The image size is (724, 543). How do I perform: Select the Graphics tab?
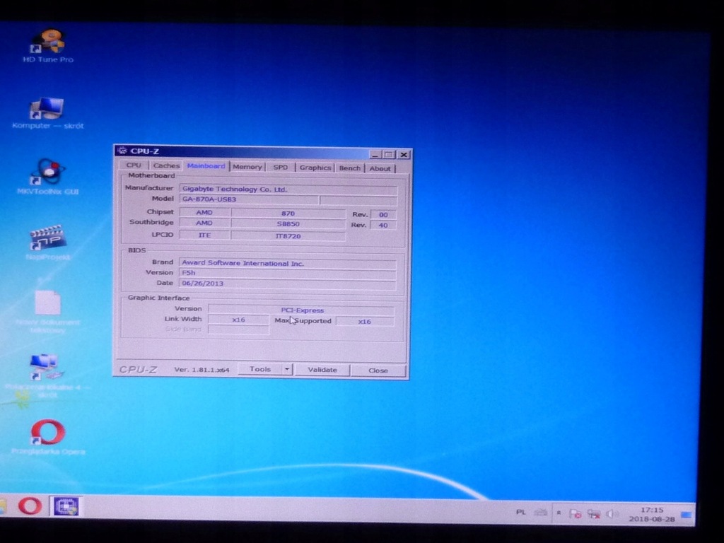tap(315, 168)
